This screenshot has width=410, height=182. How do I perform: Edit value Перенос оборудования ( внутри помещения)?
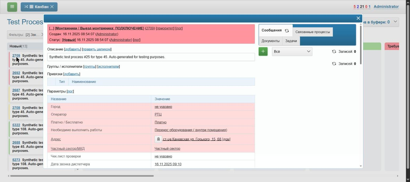[x=191, y=130]
